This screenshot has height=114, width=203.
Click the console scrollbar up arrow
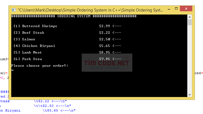[x=190, y=17]
